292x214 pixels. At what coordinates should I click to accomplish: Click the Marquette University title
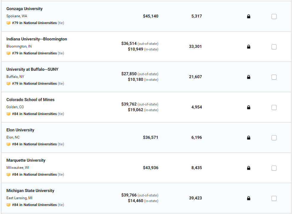(26, 160)
